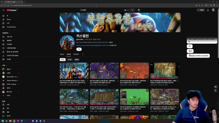Expand Subscriptions section header (구독) chevron
The image size is (219, 123).
click(x=6, y=65)
